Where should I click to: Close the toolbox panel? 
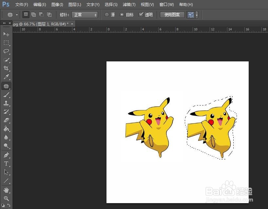[x=10, y=23]
